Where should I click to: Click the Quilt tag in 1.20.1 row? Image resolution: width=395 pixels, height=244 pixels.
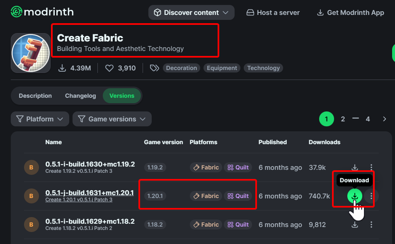[x=238, y=196]
